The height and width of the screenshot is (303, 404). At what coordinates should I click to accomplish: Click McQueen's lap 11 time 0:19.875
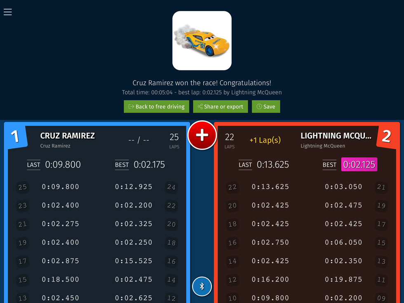tap(343, 280)
